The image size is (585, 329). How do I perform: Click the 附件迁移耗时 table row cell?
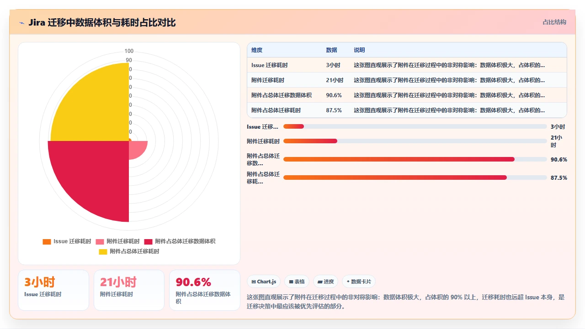pos(268,80)
